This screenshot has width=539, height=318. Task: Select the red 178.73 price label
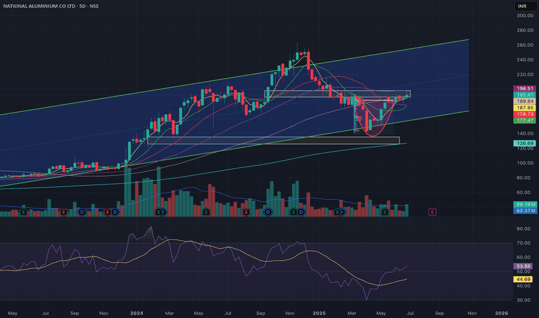click(525, 114)
